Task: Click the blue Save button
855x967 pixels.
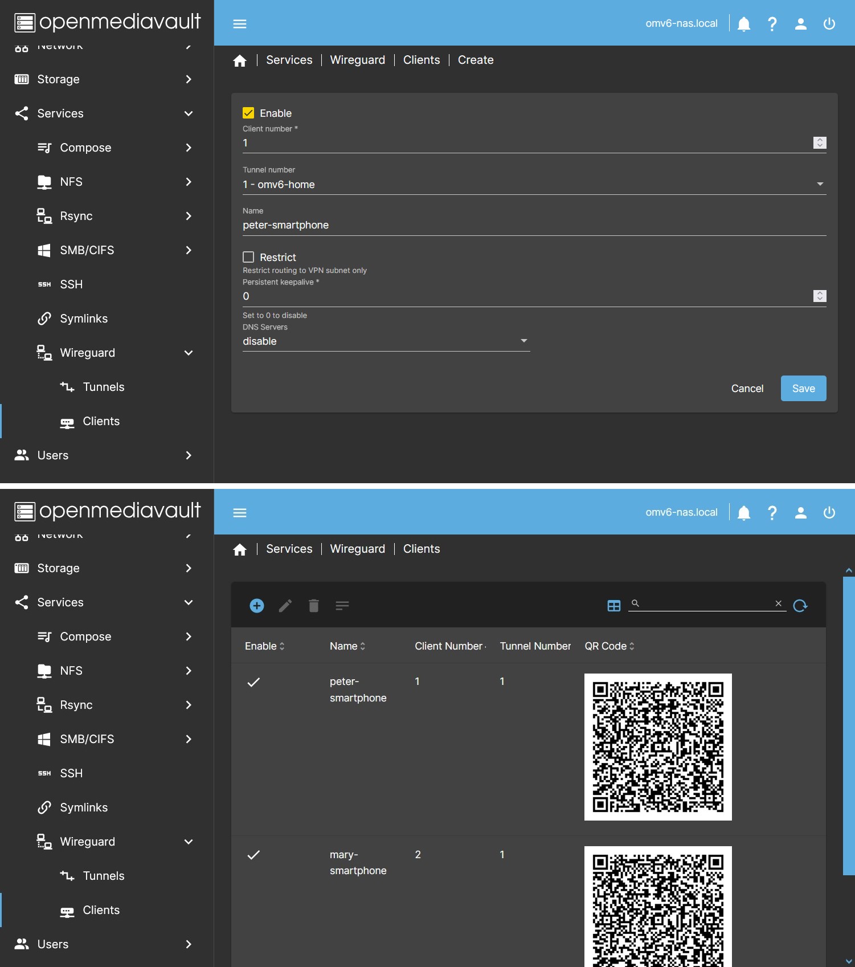Action: pos(803,388)
